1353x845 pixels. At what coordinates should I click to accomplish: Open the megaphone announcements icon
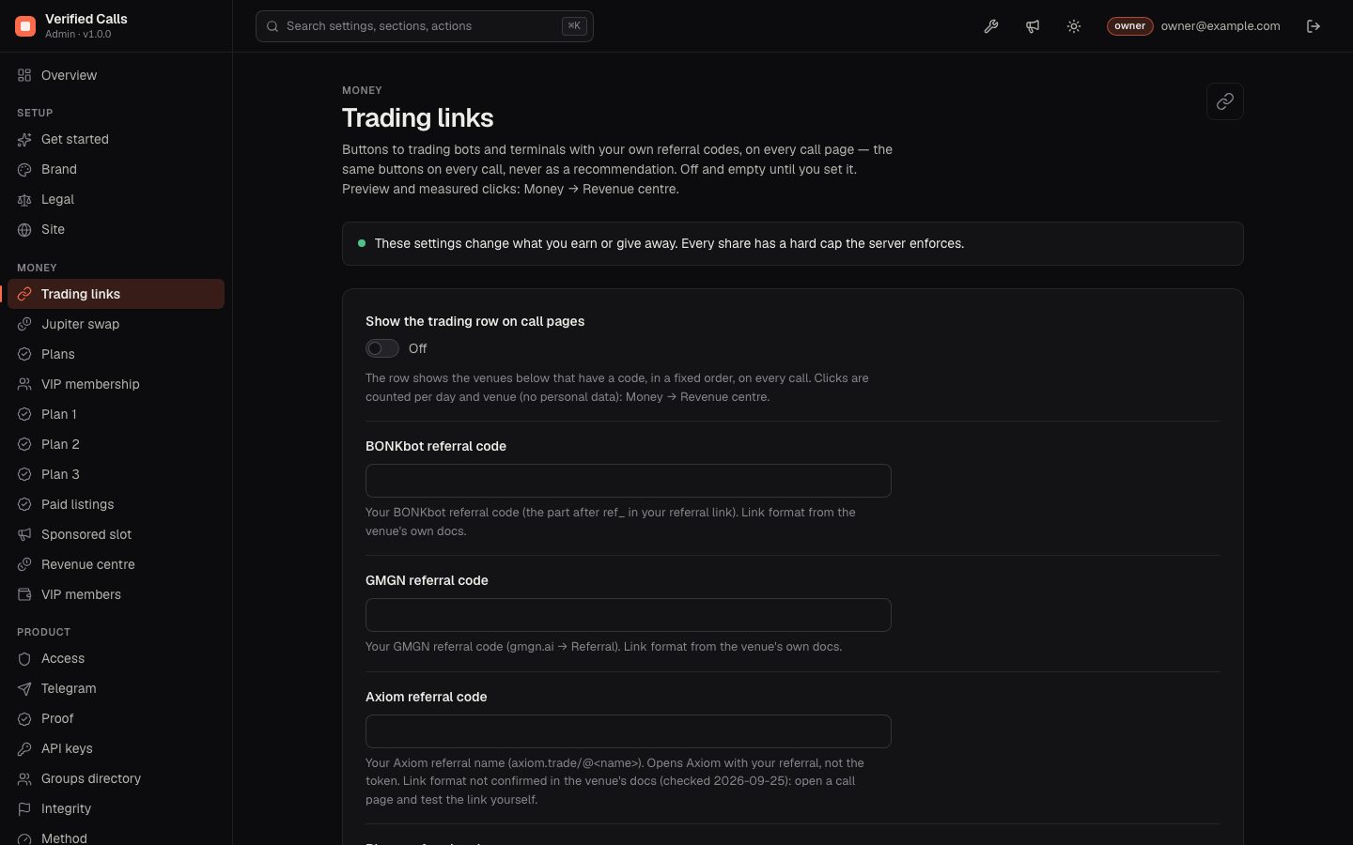click(x=1033, y=26)
